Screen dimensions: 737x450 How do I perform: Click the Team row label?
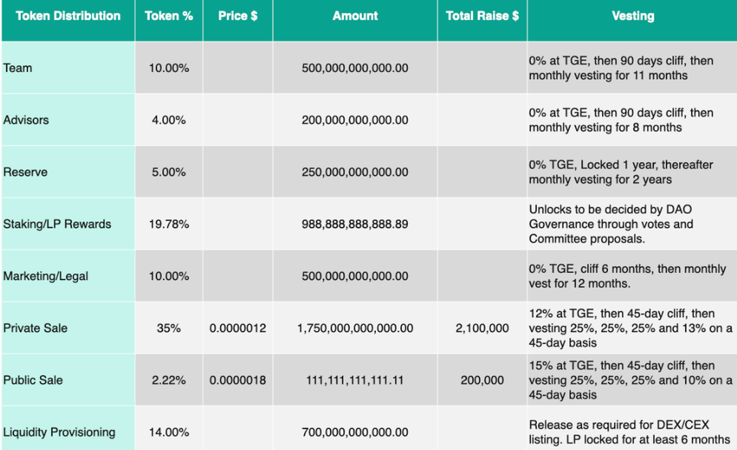pyautogui.click(x=18, y=68)
